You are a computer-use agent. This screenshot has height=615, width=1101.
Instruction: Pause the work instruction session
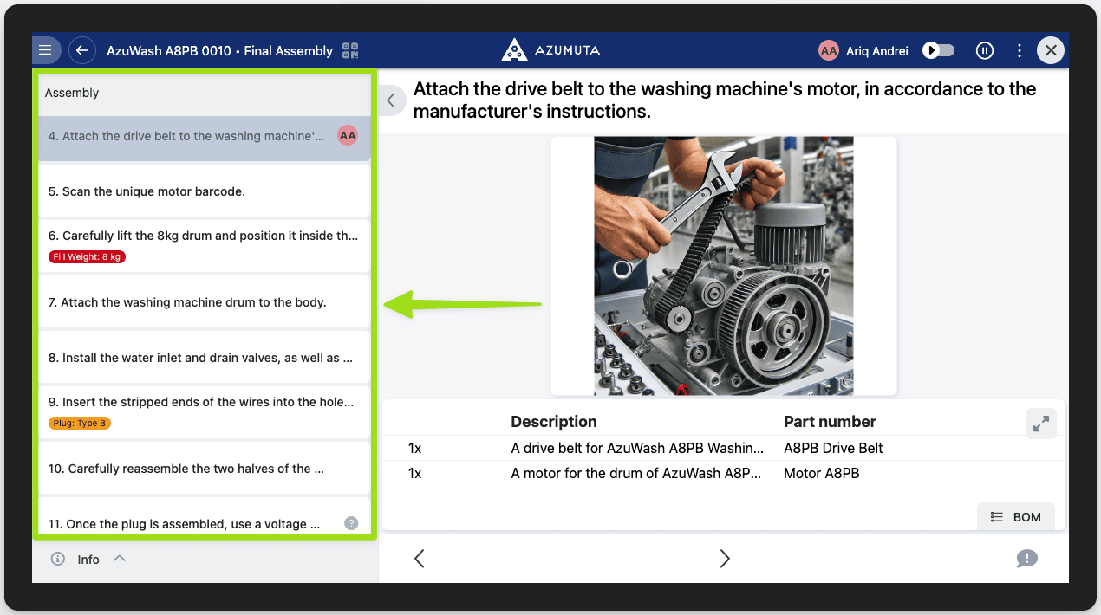point(985,50)
